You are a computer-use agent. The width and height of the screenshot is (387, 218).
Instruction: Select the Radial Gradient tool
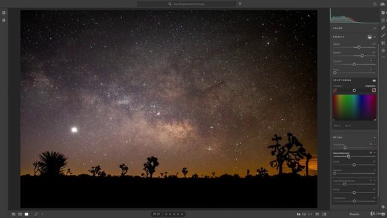point(383,50)
